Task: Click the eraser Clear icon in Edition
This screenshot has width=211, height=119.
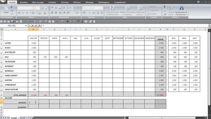Action: (x=165, y=14)
